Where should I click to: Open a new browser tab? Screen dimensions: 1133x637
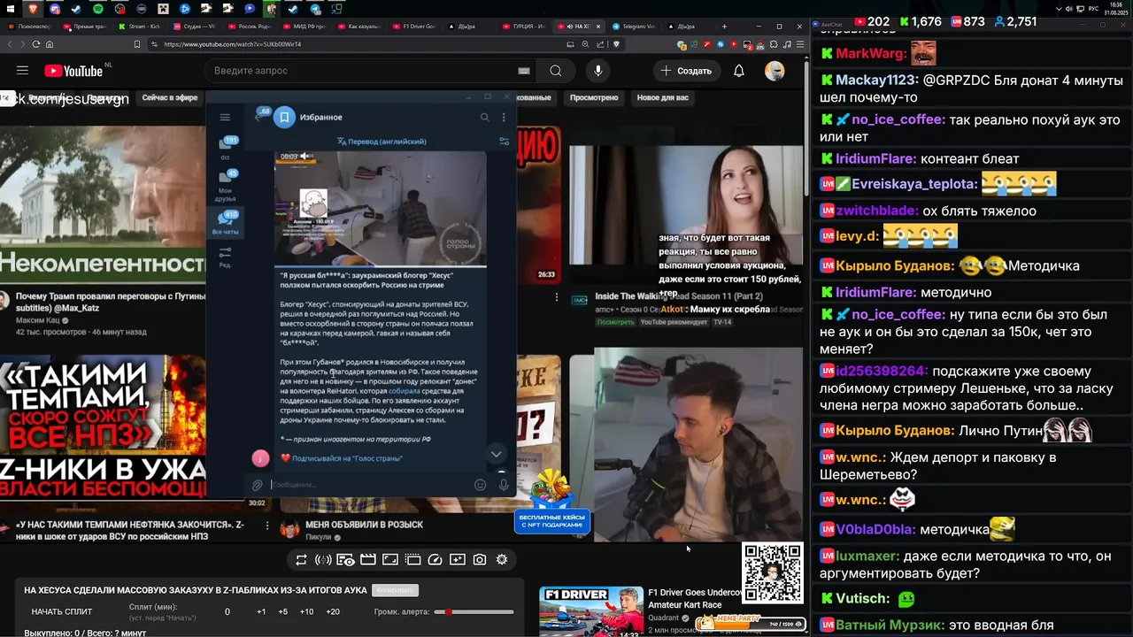click(x=724, y=27)
